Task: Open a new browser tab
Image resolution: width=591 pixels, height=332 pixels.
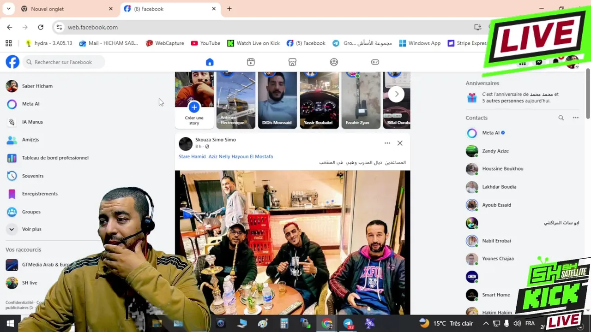Action: [x=229, y=9]
